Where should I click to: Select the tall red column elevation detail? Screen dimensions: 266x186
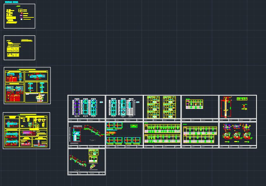pos(225,108)
